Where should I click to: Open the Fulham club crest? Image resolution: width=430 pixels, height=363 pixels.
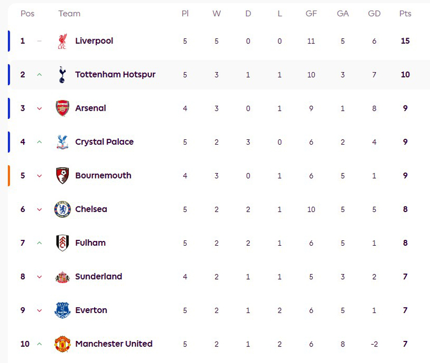(x=62, y=243)
